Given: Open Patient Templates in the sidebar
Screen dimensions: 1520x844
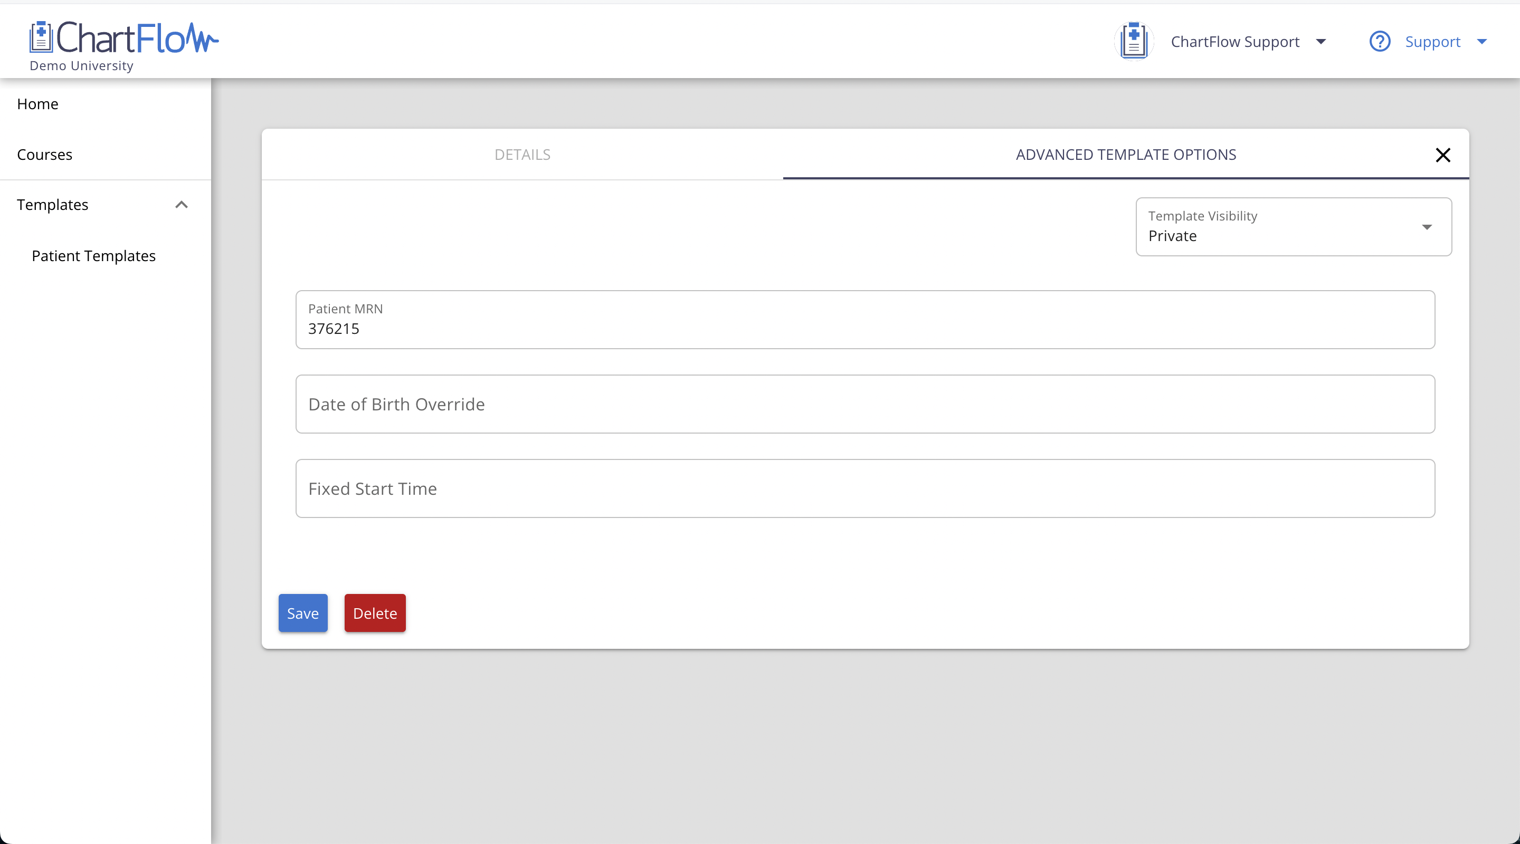Looking at the screenshot, I should click(x=93, y=255).
